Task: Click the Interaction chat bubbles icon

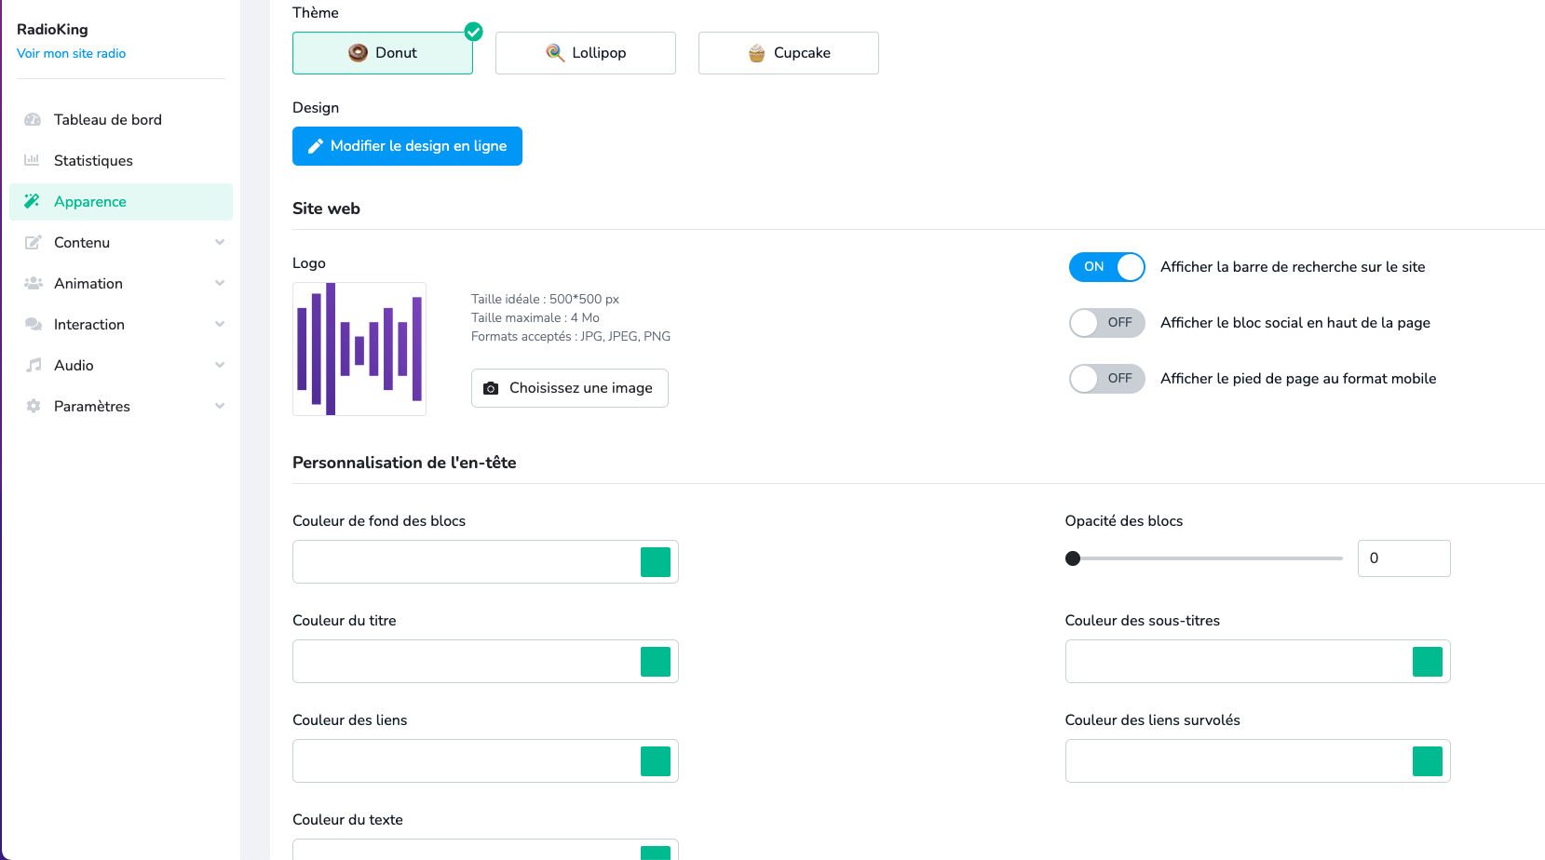Action: coord(33,324)
